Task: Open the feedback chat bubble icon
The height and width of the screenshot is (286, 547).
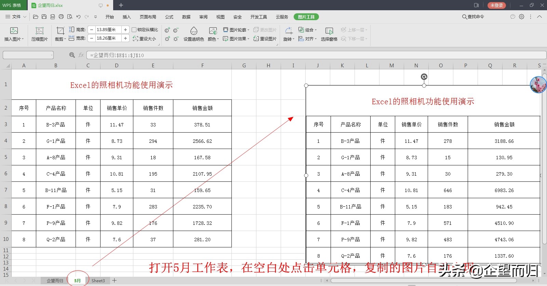Action: click(513, 16)
